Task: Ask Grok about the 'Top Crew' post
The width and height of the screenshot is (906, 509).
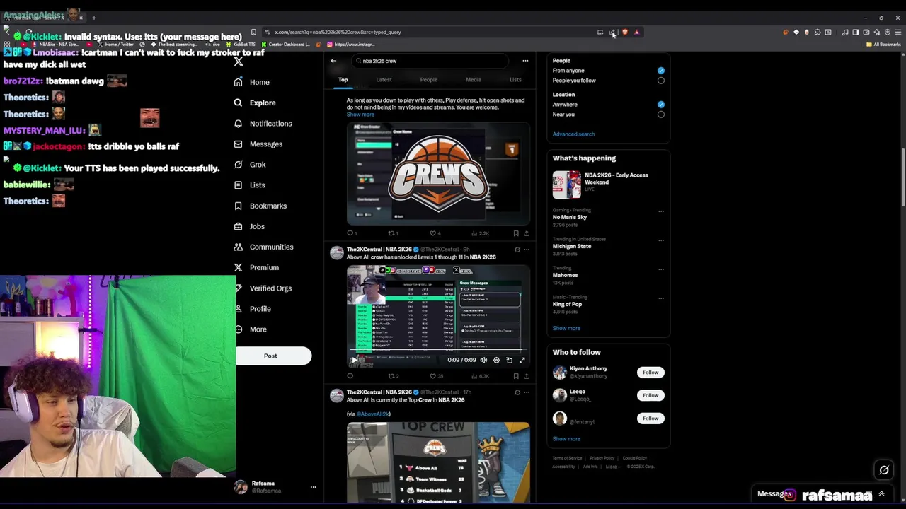Action: coord(517,392)
